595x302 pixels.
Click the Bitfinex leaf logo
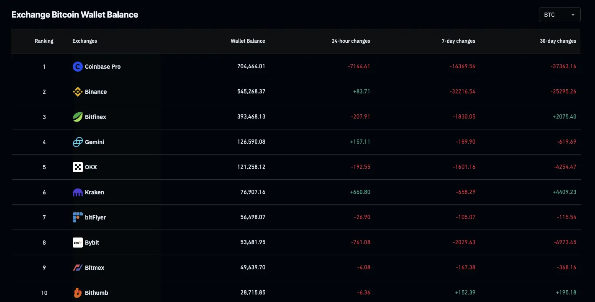point(77,116)
